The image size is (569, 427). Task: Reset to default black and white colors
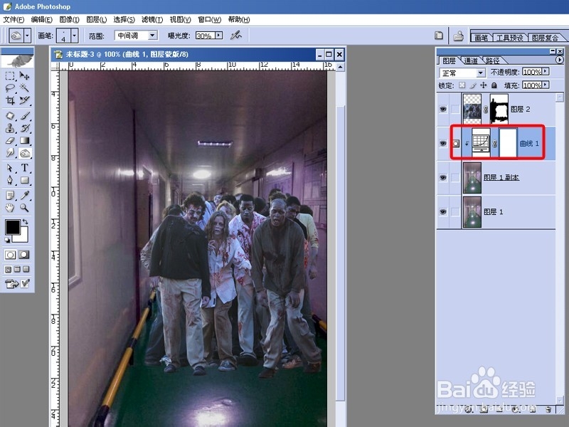pyautogui.click(x=7, y=240)
